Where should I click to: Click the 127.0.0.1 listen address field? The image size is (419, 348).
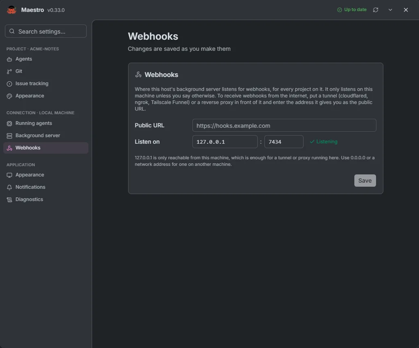click(225, 142)
